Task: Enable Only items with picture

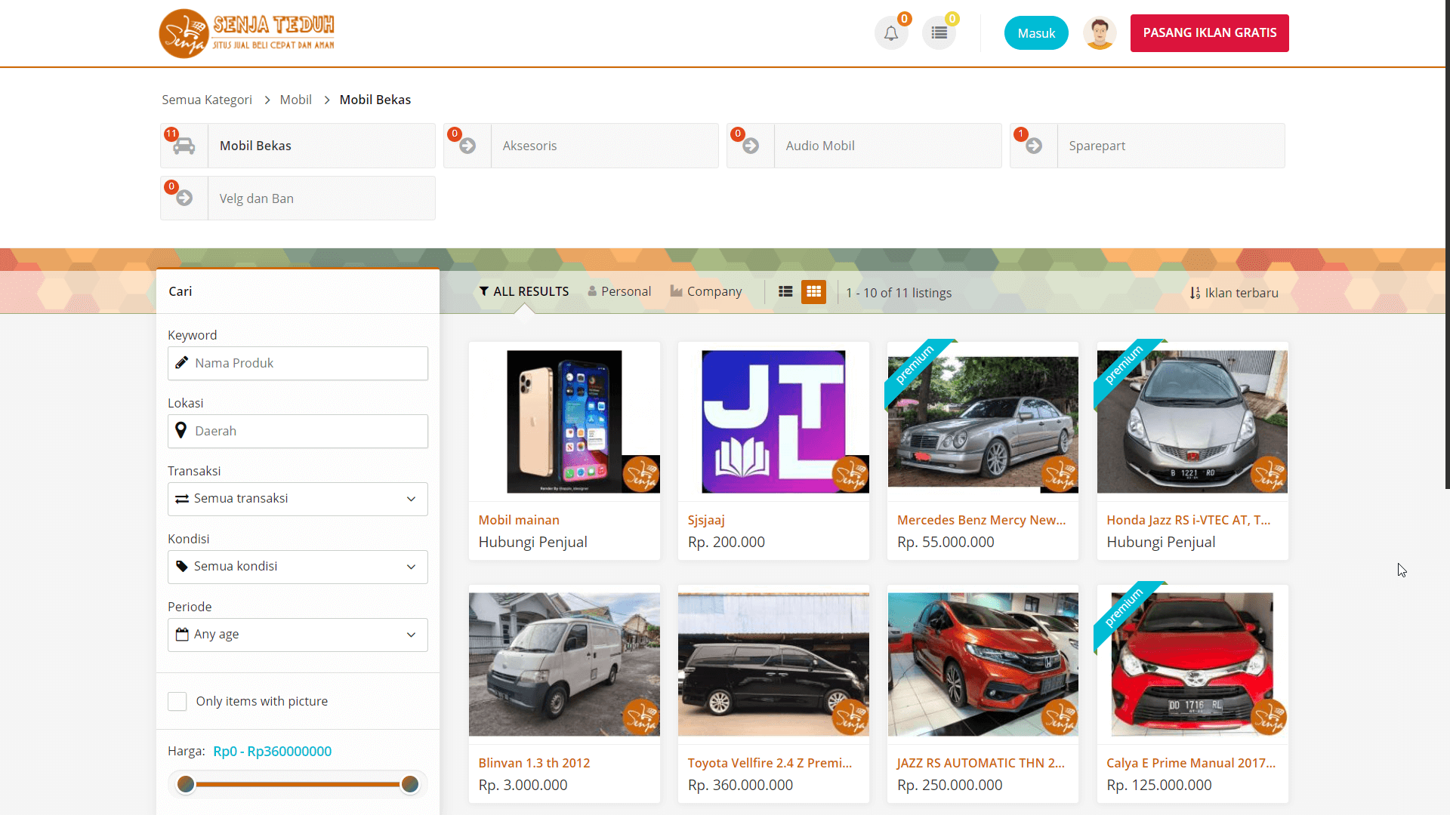Action: pos(177,701)
